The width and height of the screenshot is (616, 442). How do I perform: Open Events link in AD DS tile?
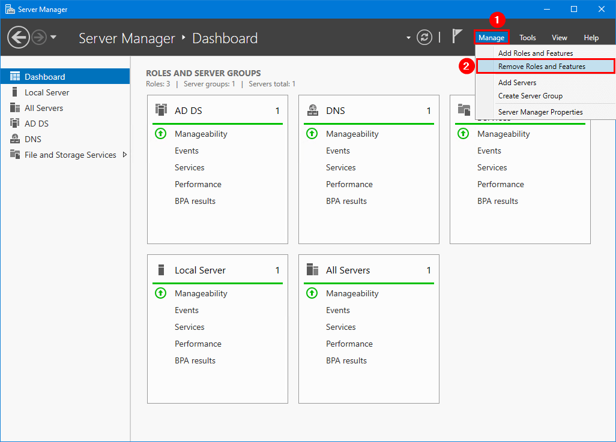click(187, 151)
